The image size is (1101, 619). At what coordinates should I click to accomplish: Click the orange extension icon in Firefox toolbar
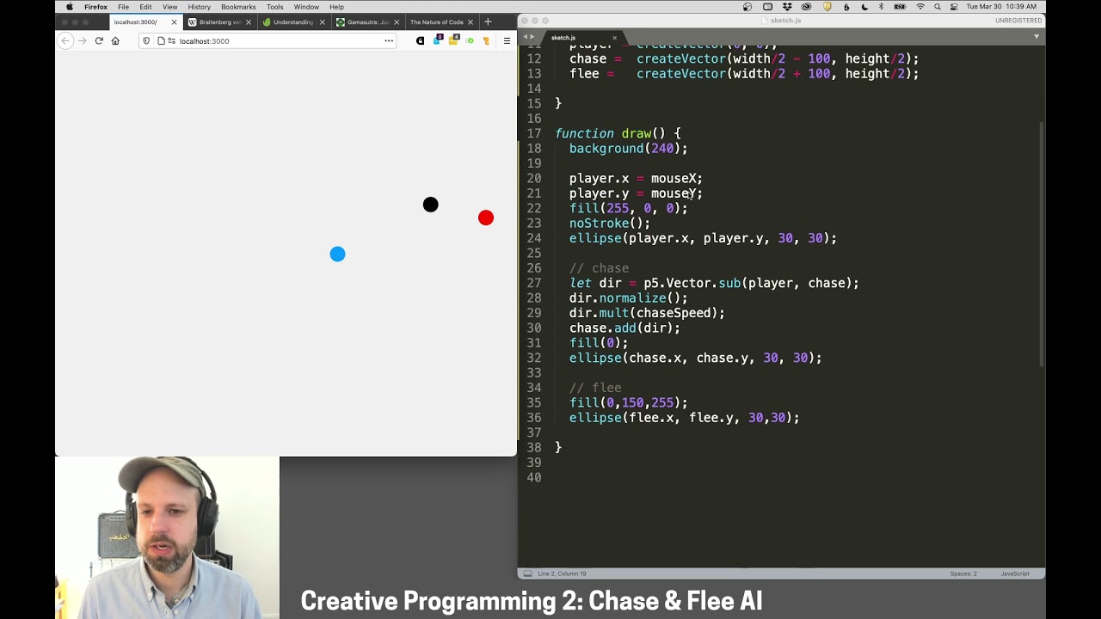click(x=486, y=40)
